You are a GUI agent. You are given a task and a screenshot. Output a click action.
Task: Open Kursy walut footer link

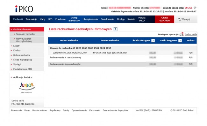pyautogui.click(x=95, y=110)
